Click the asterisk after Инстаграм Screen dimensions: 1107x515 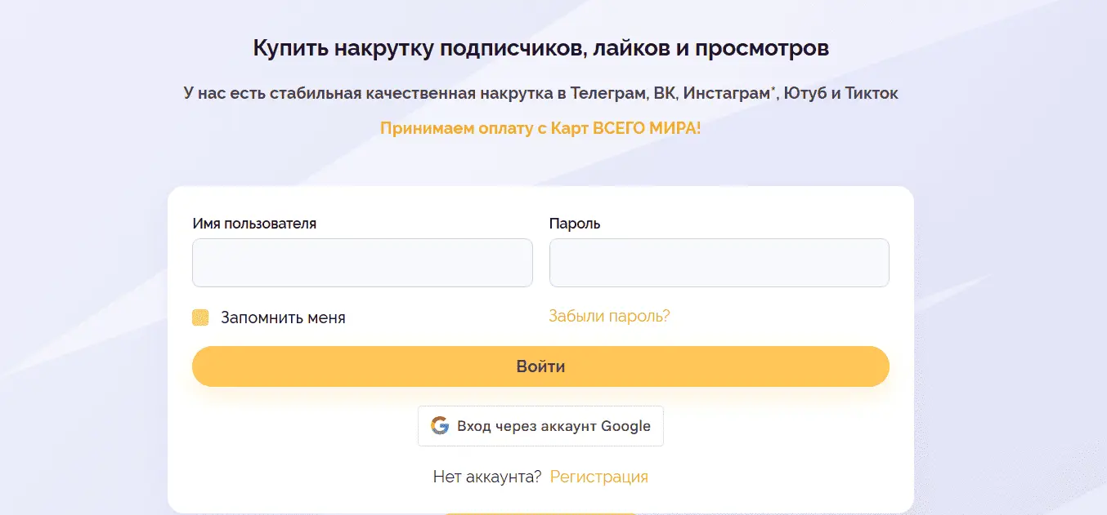click(x=773, y=89)
